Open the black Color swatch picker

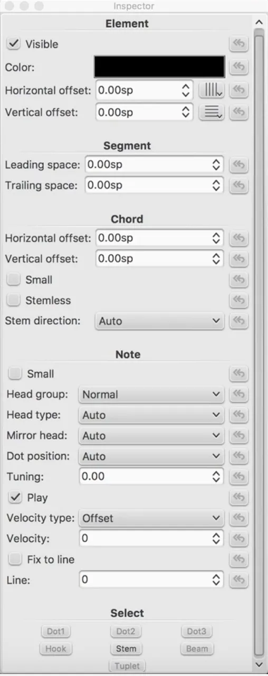click(x=159, y=67)
